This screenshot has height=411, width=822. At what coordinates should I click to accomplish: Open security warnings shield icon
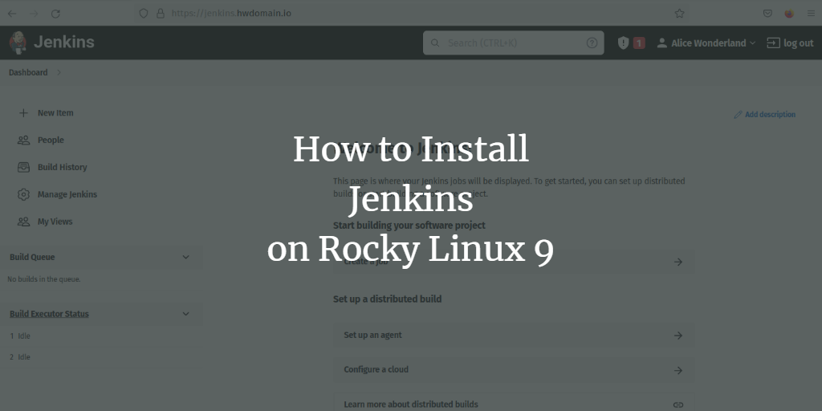[623, 43]
